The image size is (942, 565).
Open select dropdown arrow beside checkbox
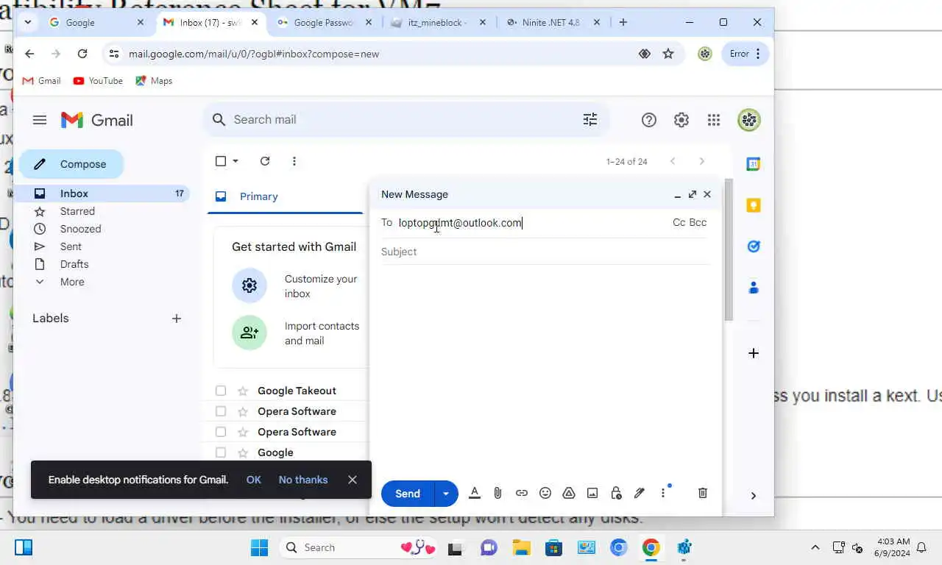point(235,161)
